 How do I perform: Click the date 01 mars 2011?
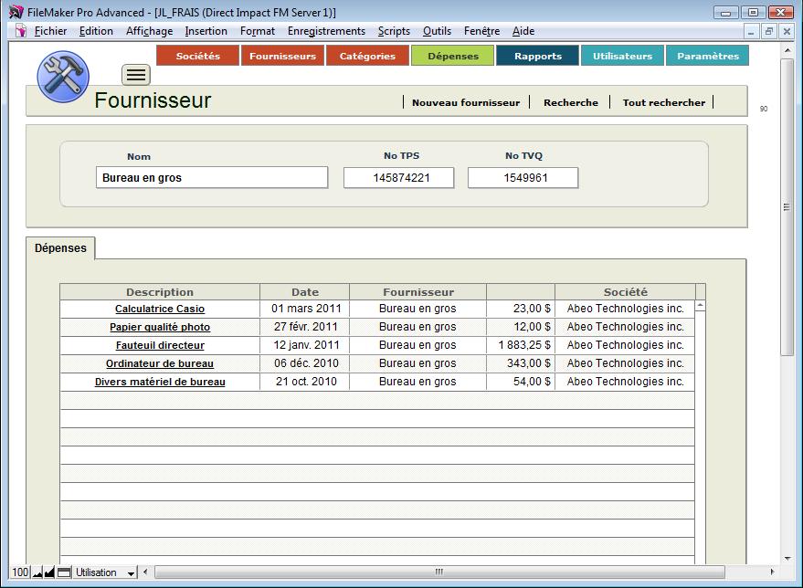pyautogui.click(x=306, y=308)
